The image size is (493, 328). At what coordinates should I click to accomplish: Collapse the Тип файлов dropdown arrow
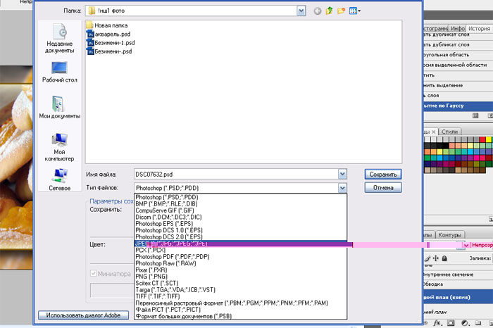click(342, 188)
